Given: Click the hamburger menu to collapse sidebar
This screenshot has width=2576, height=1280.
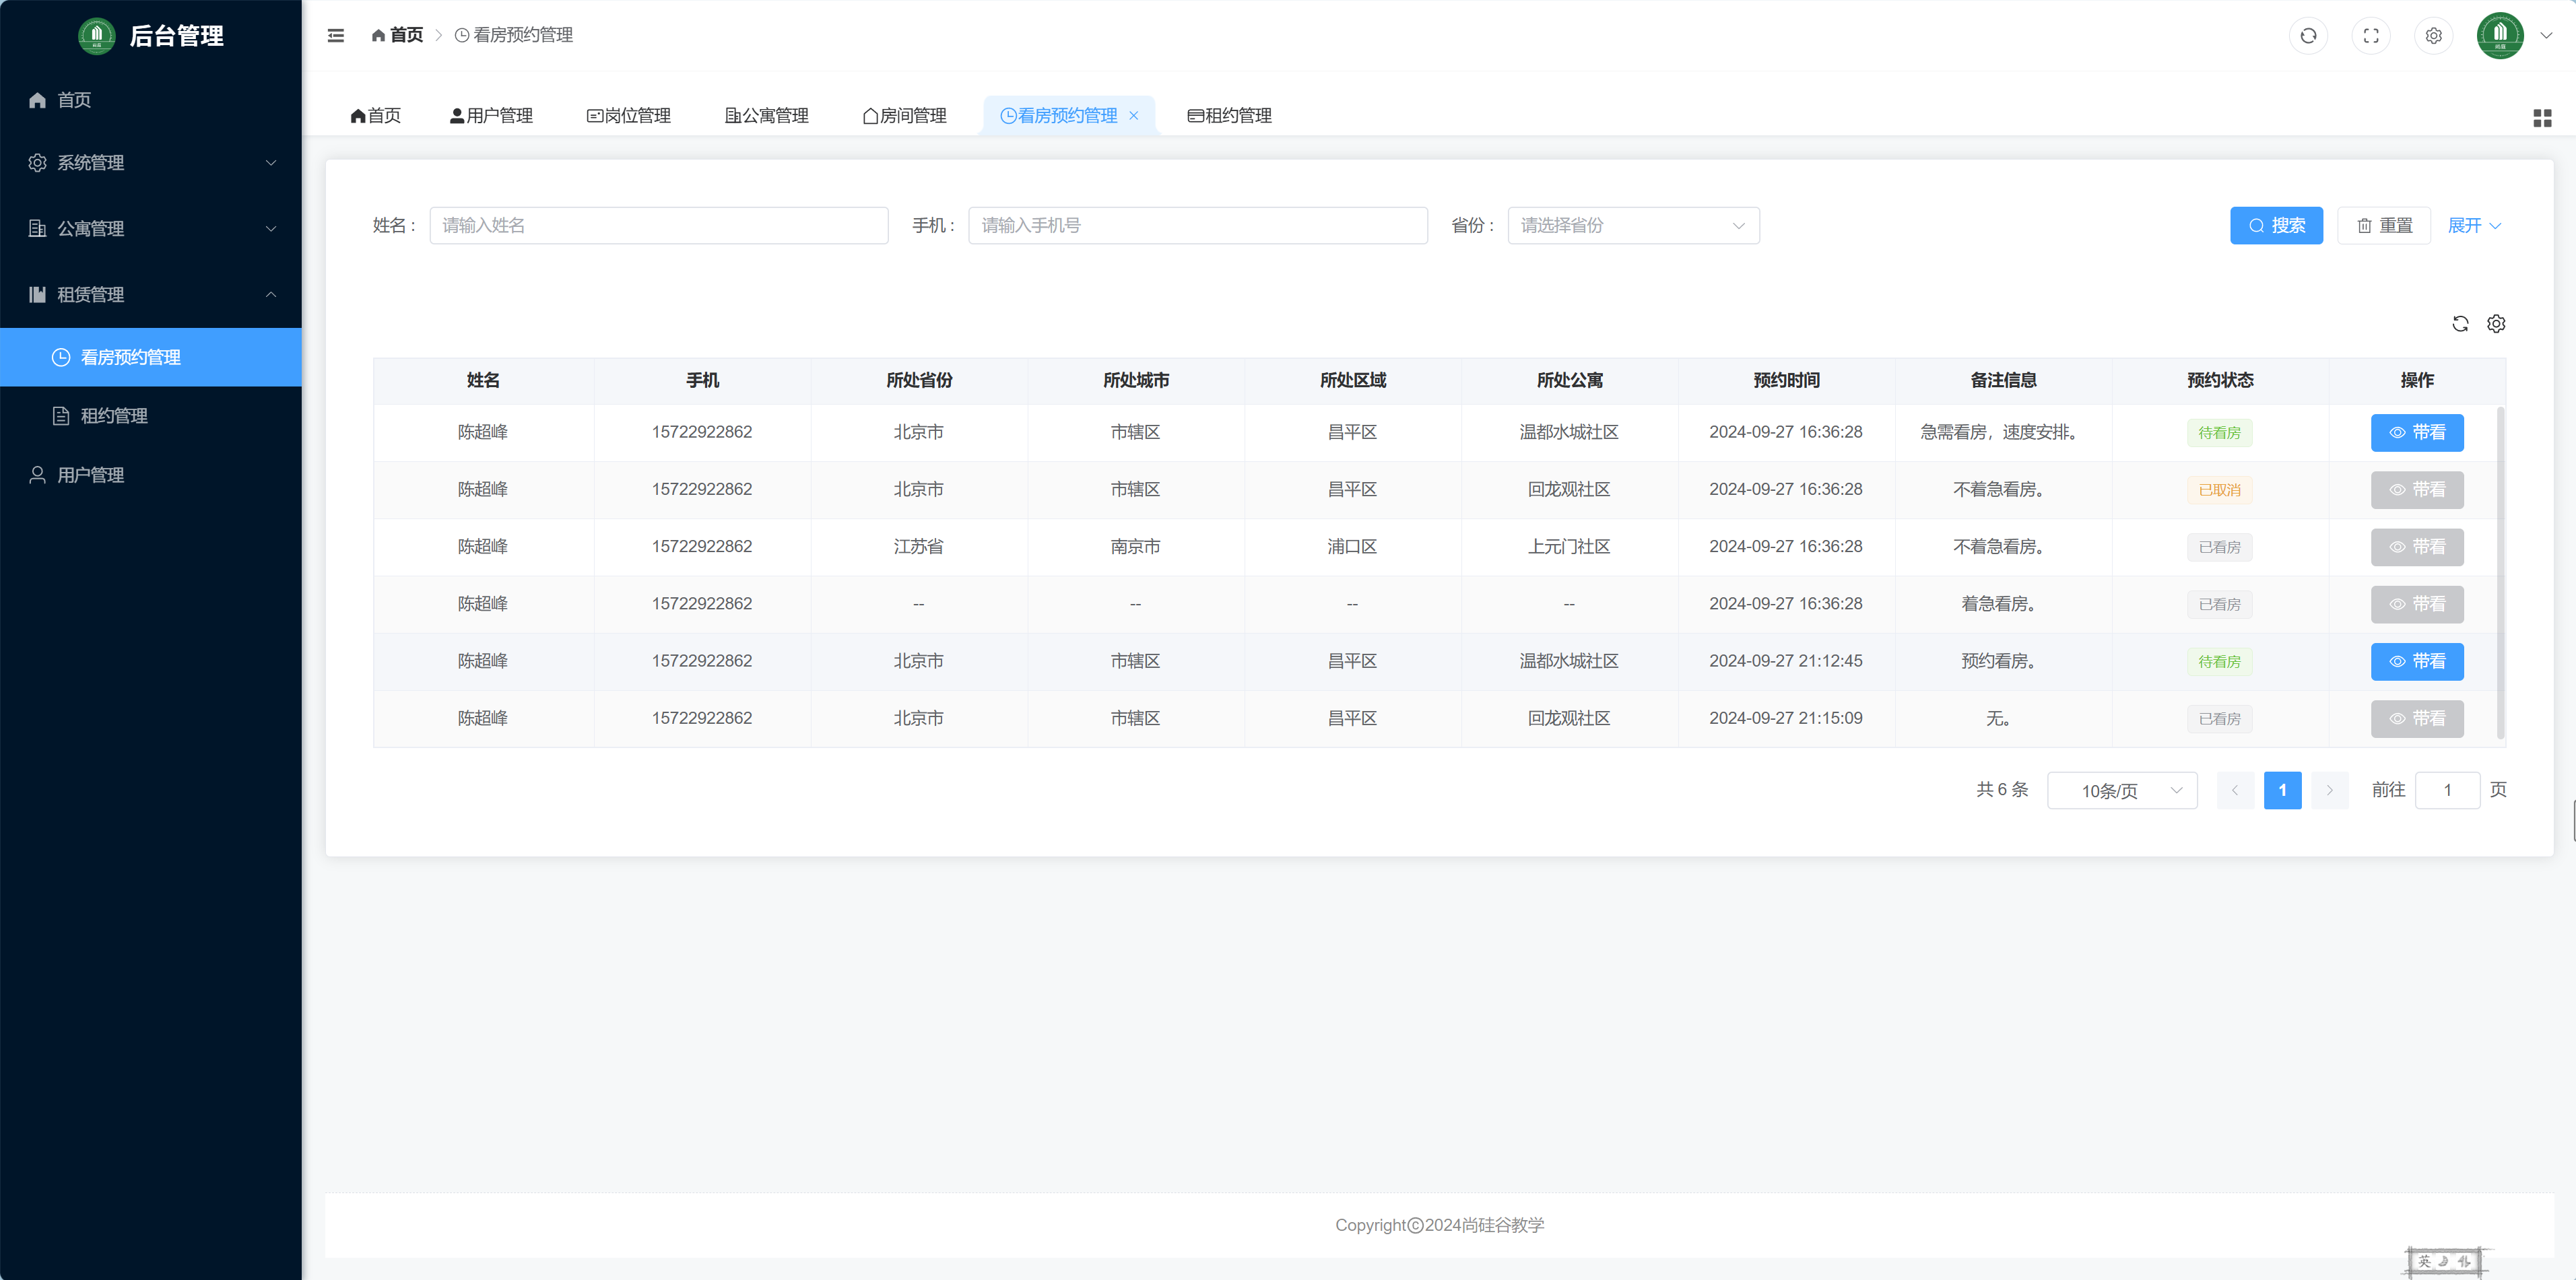Looking at the screenshot, I should 336,35.
